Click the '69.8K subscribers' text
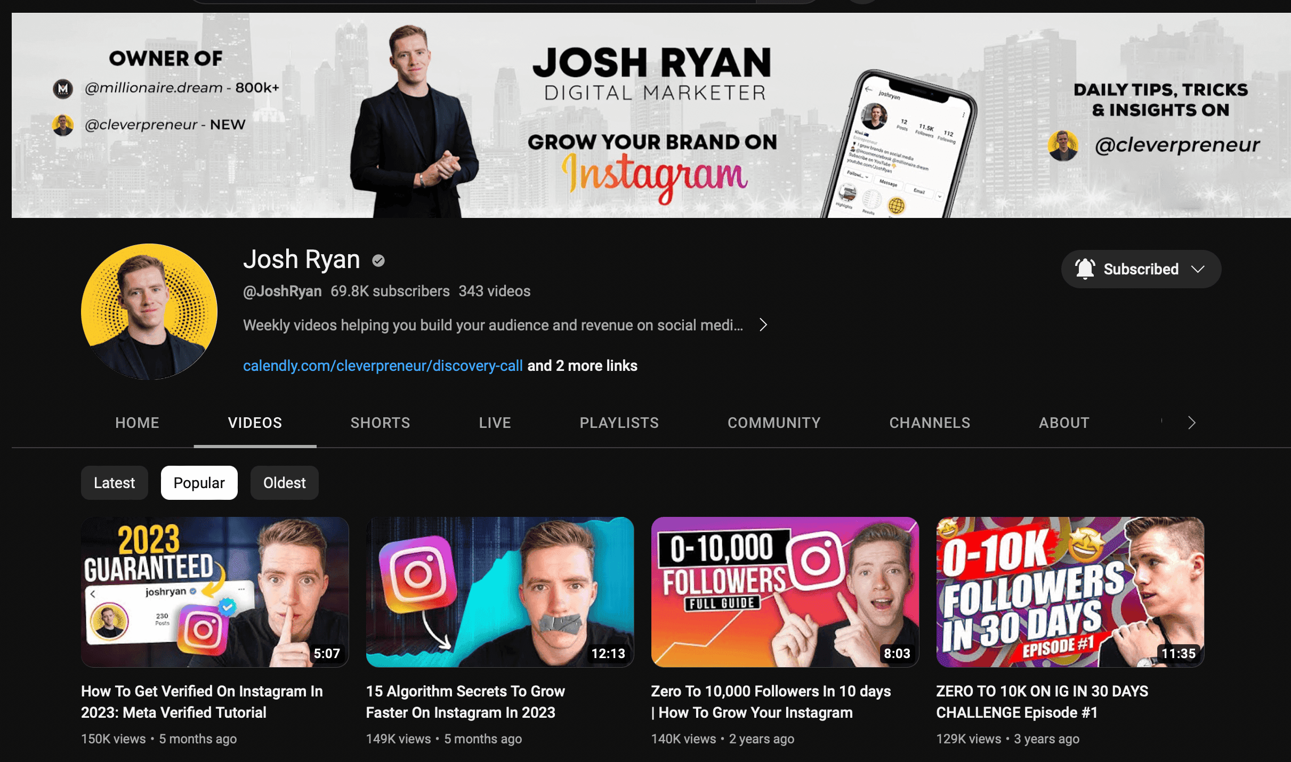This screenshot has height=762, width=1291. pyautogui.click(x=390, y=291)
